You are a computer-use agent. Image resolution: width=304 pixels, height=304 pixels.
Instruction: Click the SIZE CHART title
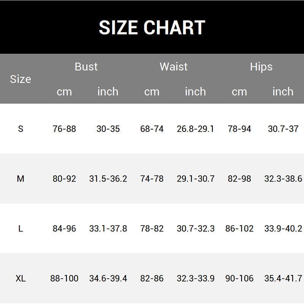tap(152, 27)
